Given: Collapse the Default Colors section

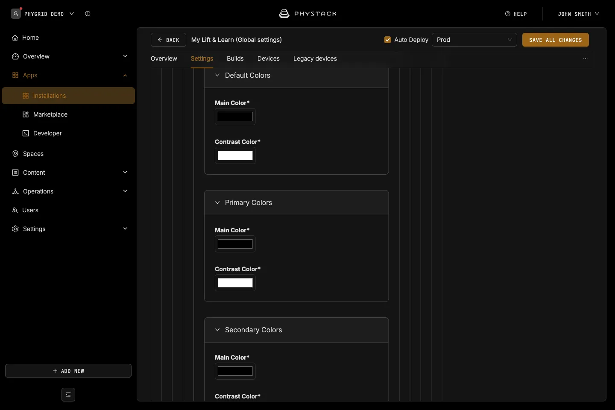Looking at the screenshot, I should pyautogui.click(x=217, y=75).
